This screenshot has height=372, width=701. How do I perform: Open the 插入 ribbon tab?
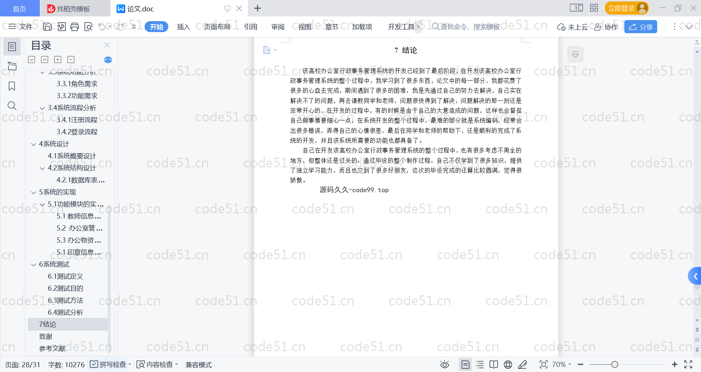pos(183,27)
